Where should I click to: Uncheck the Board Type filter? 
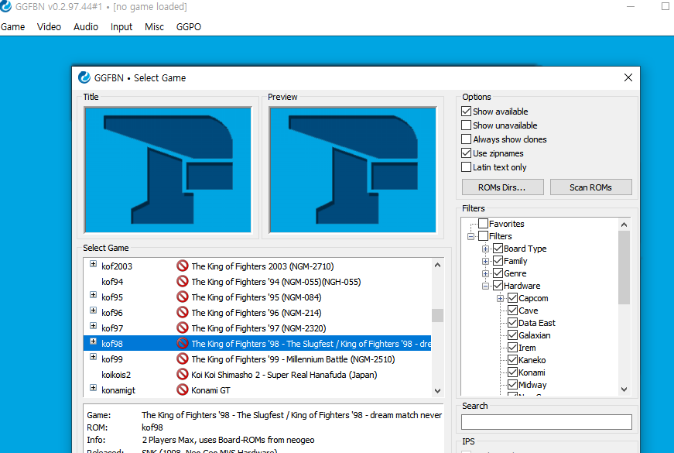pos(498,249)
